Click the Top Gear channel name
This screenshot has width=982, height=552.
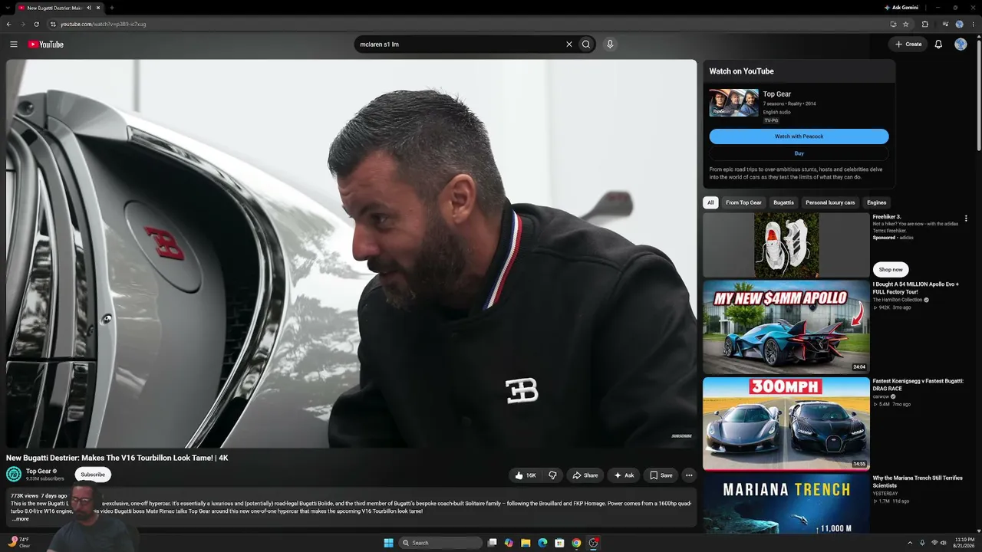tap(38, 472)
